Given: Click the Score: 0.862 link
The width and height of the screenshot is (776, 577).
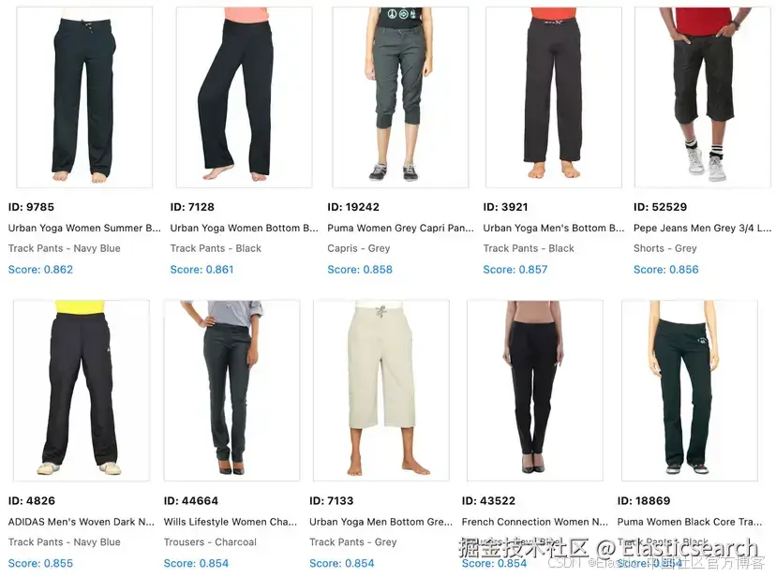Looking at the screenshot, I should click(40, 270).
